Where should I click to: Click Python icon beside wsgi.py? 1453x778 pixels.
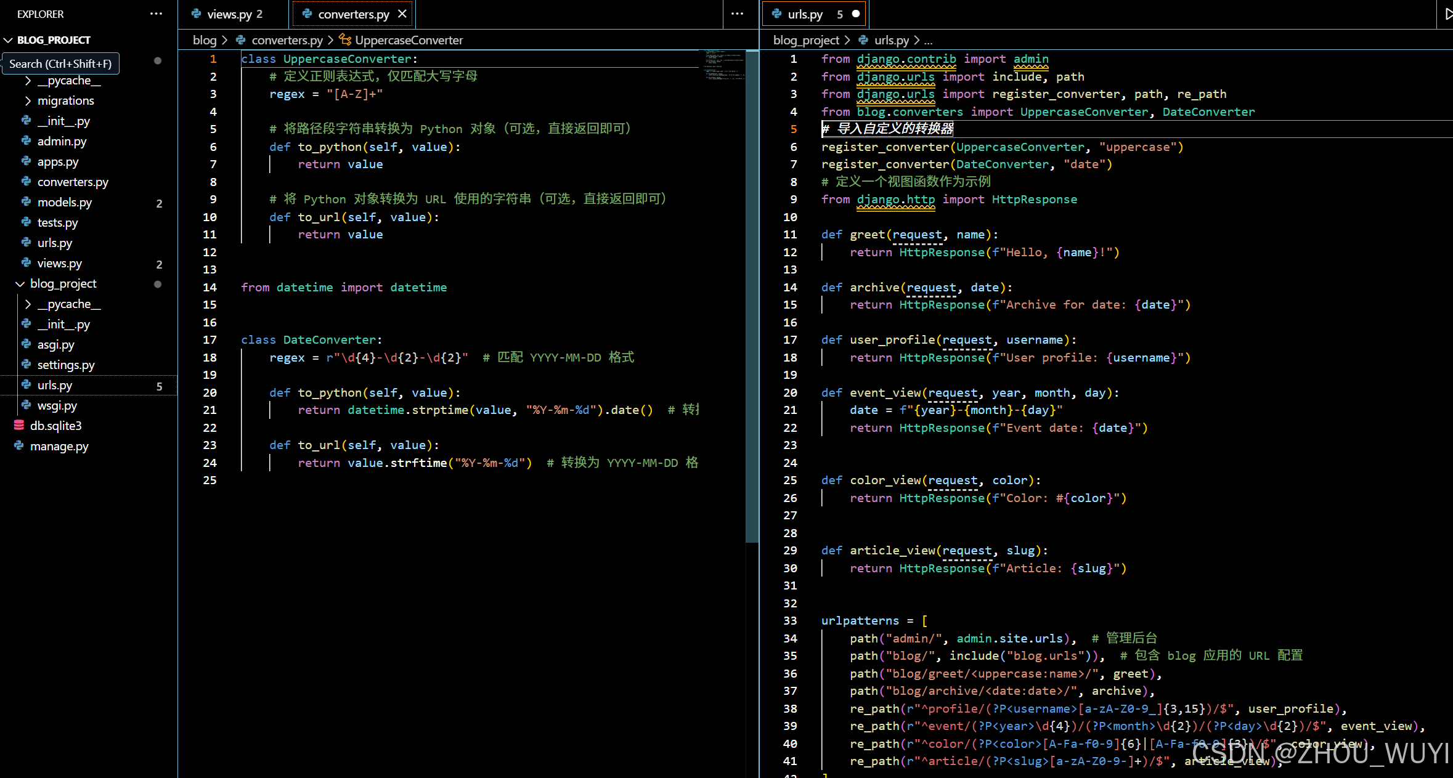click(26, 405)
